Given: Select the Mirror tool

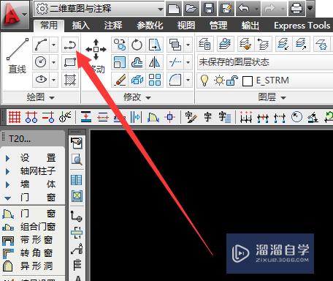Looking at the screenshot, I should coord(155,62).
